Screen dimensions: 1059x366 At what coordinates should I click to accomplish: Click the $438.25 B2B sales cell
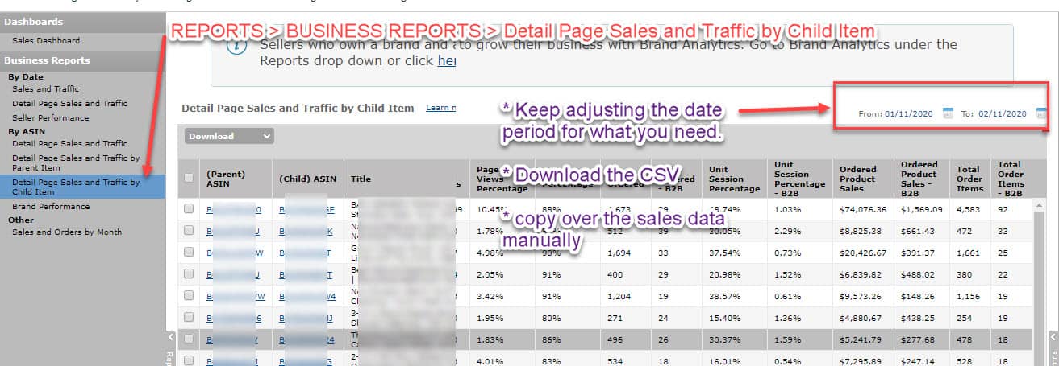tap(918, 318)
